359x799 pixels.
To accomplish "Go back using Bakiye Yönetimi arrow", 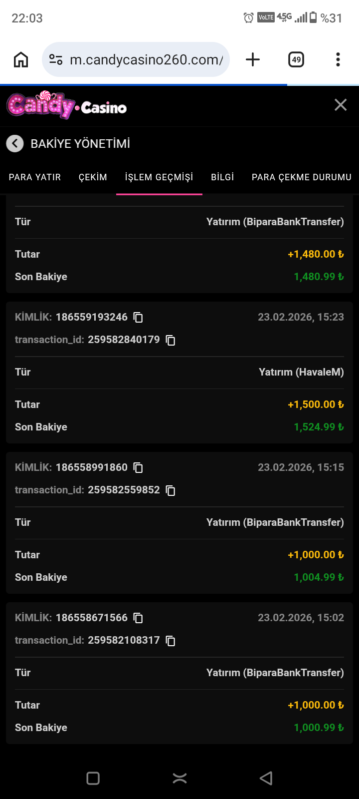I will (x=15, y=144).
